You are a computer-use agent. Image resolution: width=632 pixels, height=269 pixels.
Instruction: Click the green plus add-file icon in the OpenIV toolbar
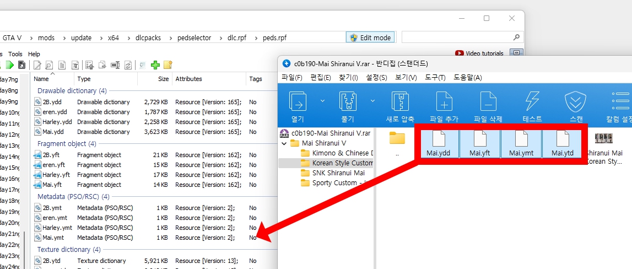point(155,65)
